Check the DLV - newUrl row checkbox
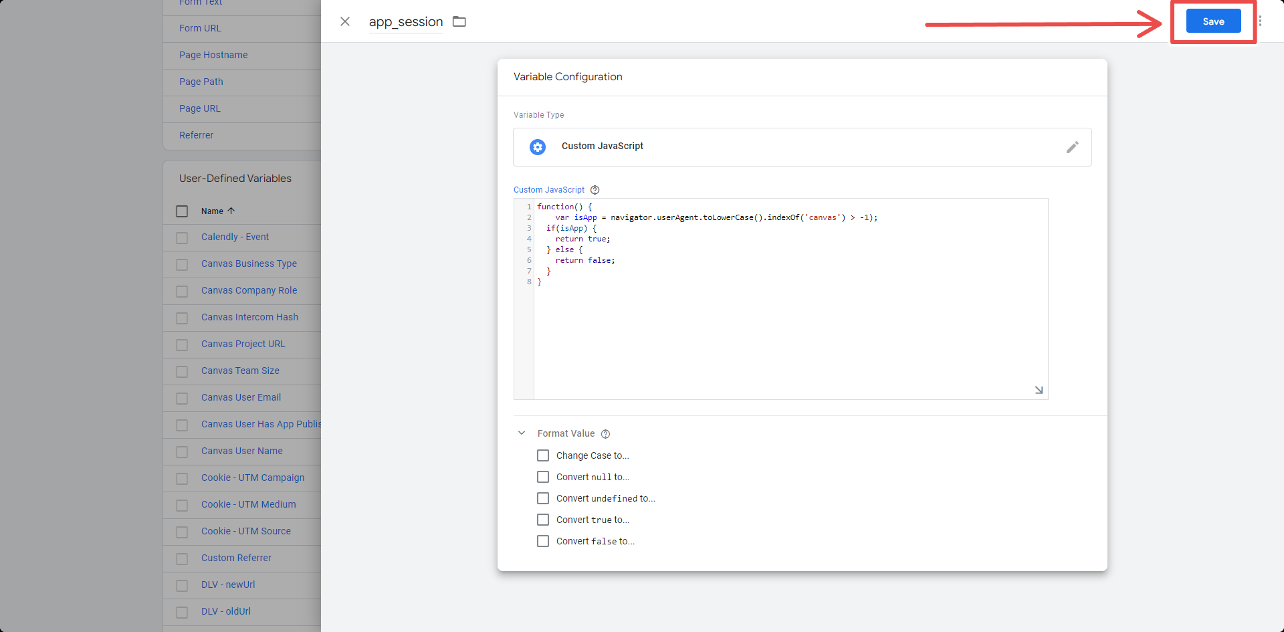This screenshot has width=1284, height=632. pyautogui.click(x=182, y=586)
